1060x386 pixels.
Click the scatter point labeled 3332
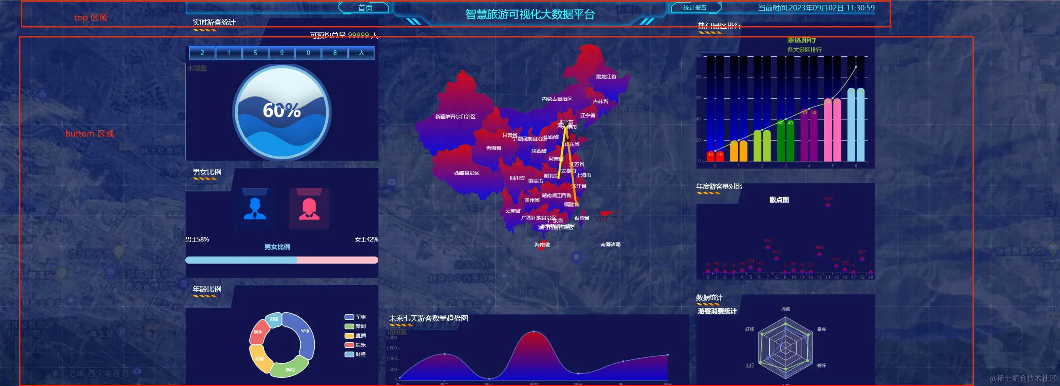pyautogui.click(x=828, y=205)
